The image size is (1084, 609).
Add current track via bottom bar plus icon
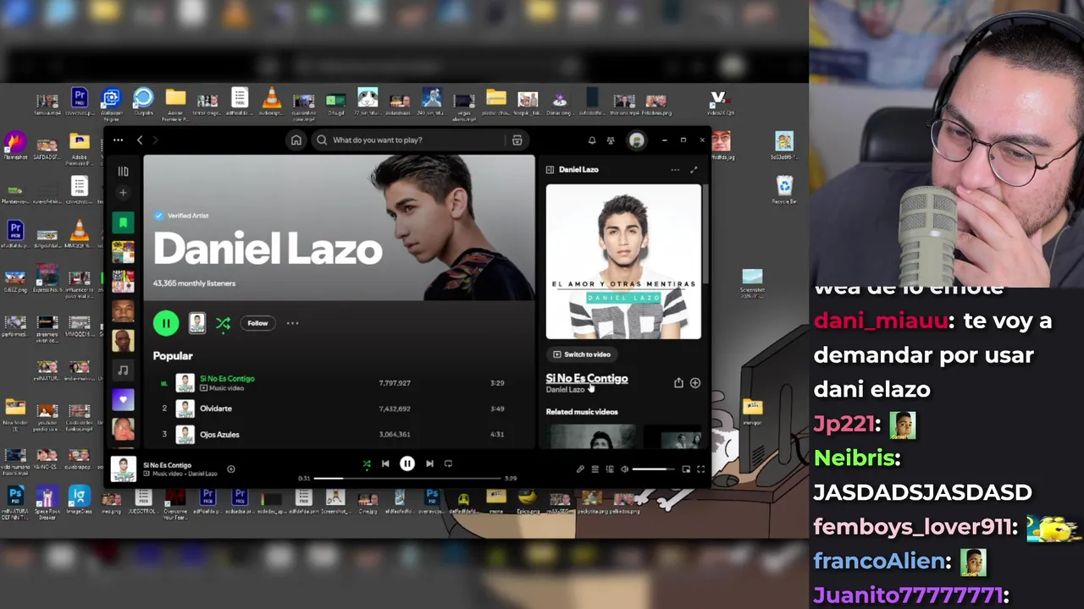tap(230, 469)
